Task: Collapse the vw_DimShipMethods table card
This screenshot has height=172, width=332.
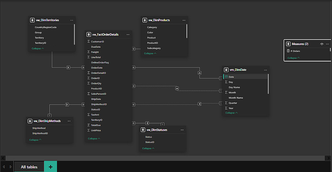Action: [x=35, y=140]
